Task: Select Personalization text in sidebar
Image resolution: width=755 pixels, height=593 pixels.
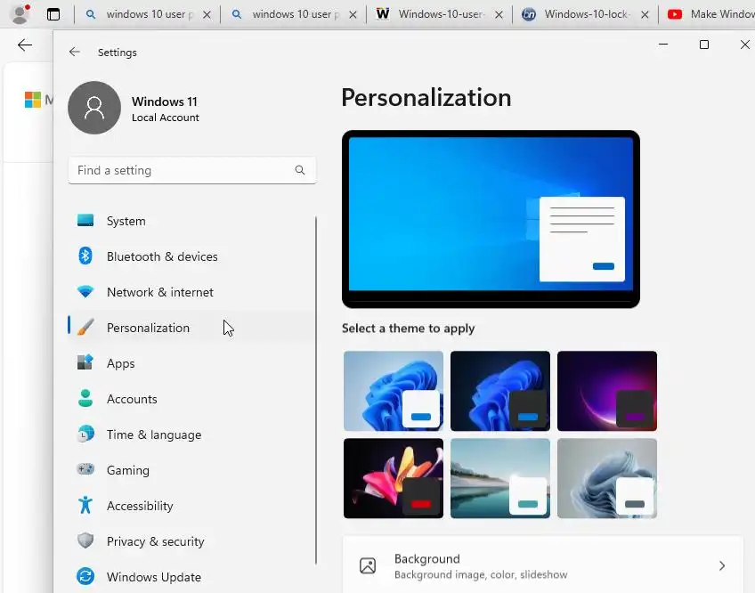Action: pos(149,328)
